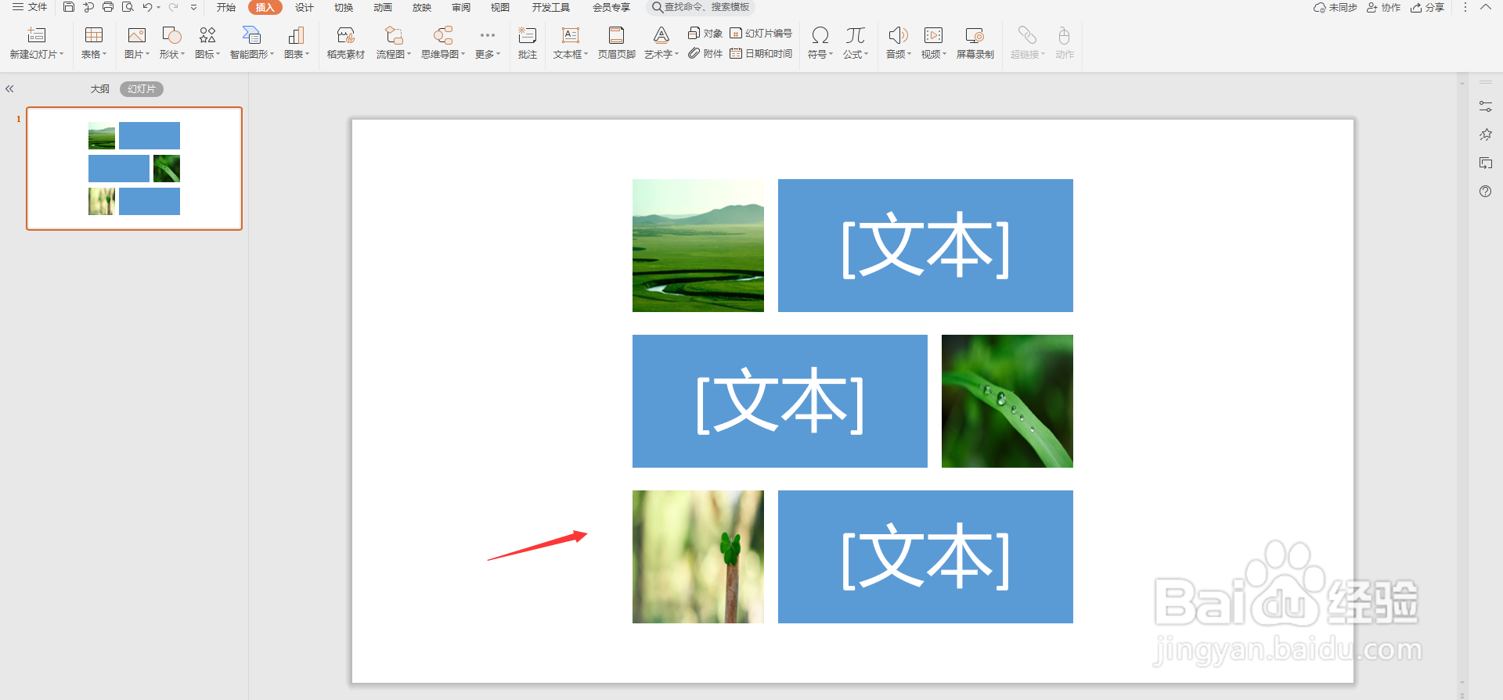This screenshot has width=1503, height=700.
Task: Click the Mind Map (思维导图) icon
Action: (443, 35)
